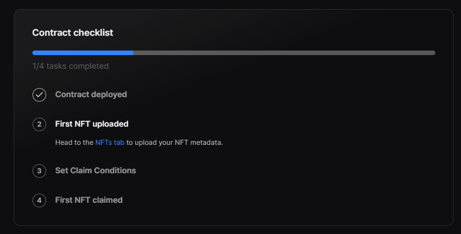Click the Contract checklist heading

point(72,33)
